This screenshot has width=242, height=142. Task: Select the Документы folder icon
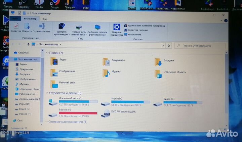tap(106, 62)
